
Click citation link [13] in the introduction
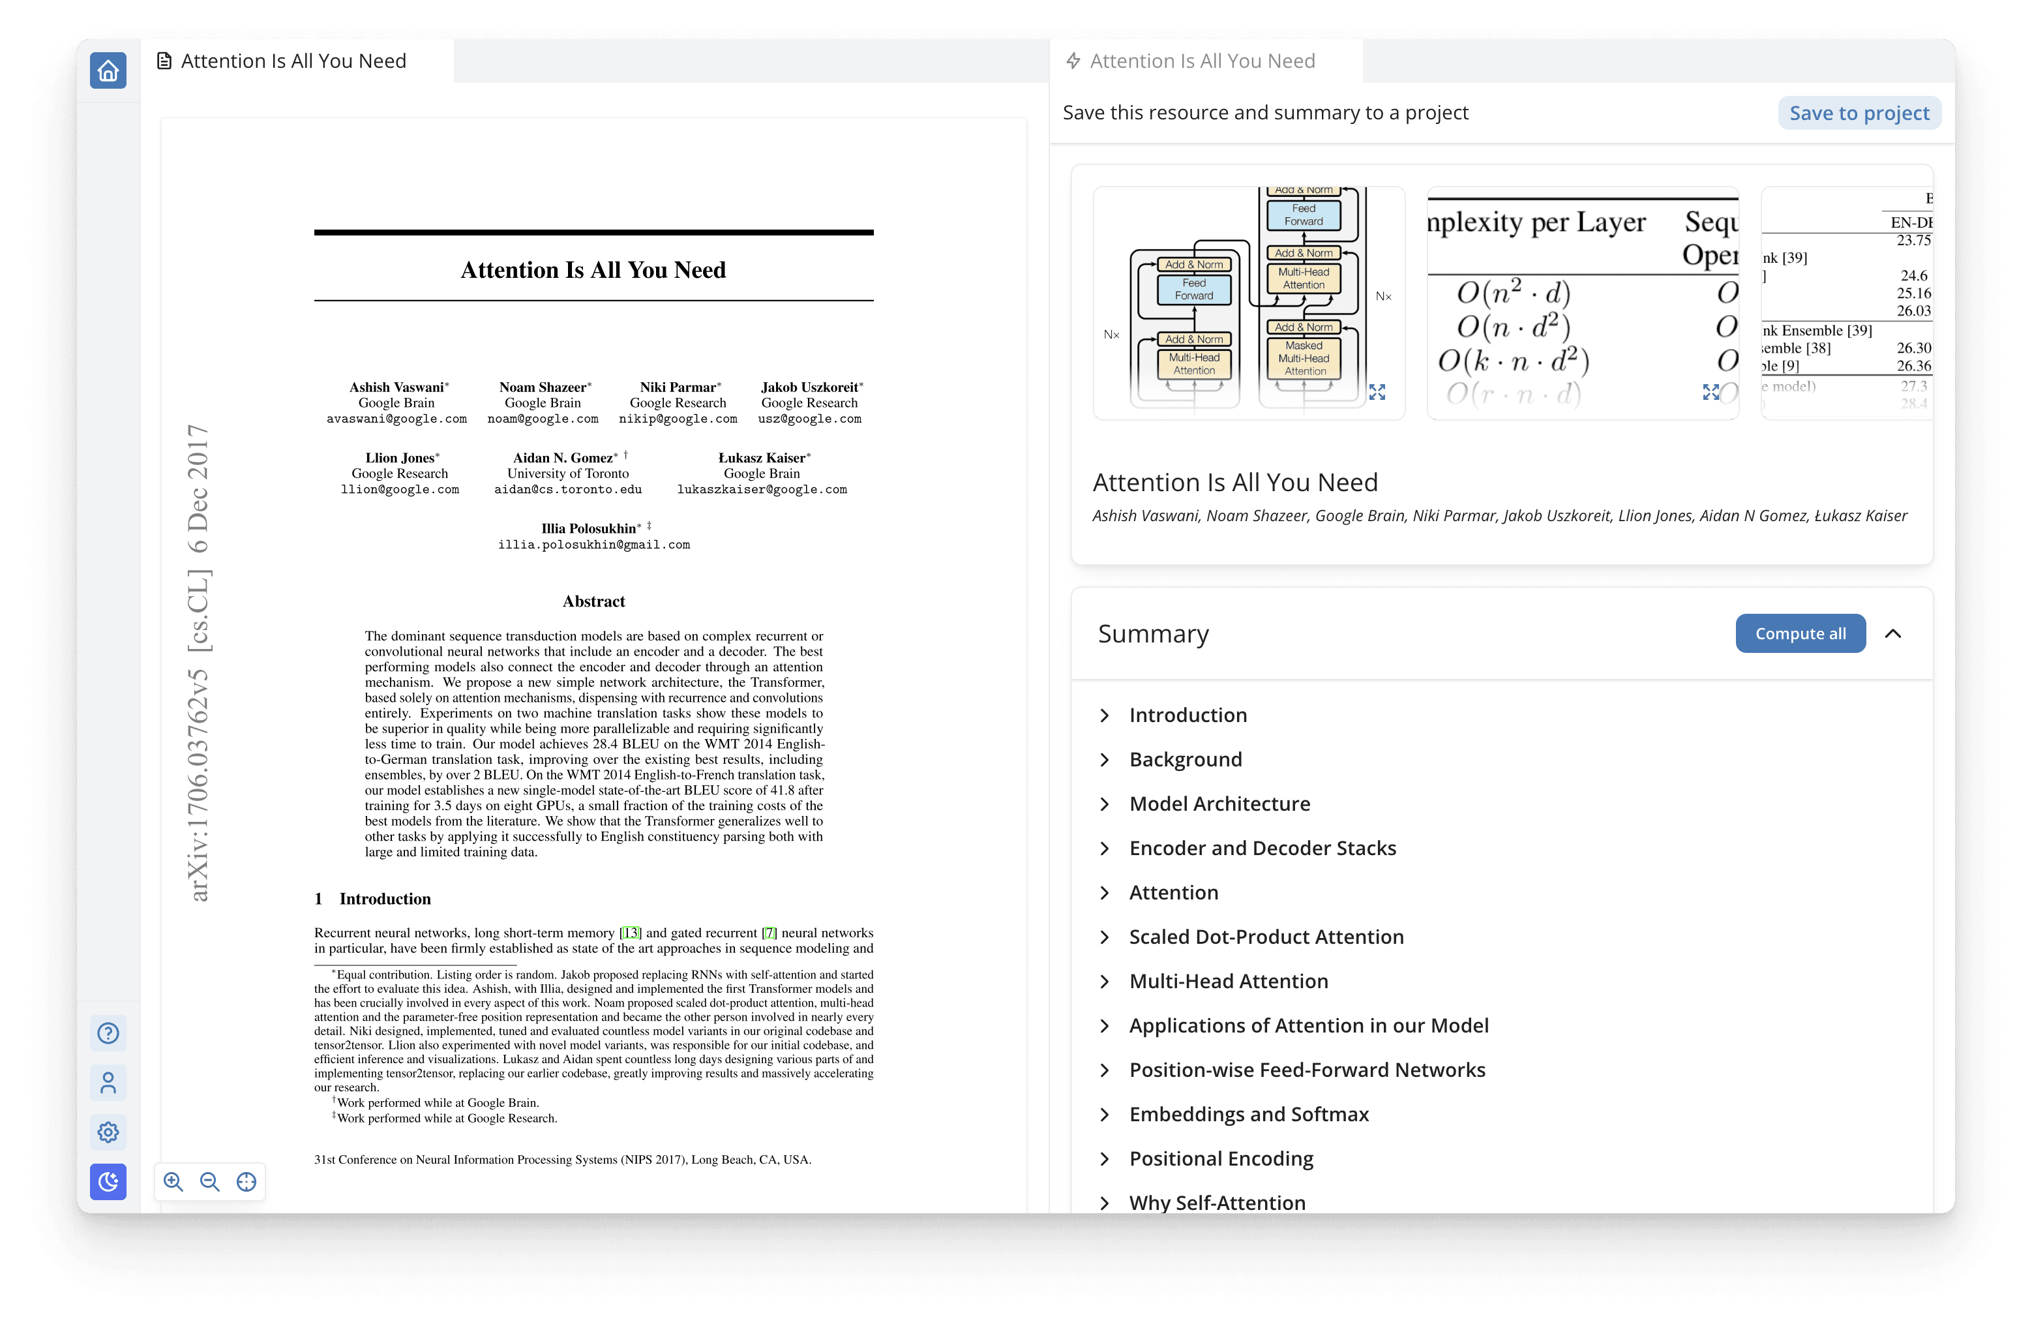pos(630,933)
